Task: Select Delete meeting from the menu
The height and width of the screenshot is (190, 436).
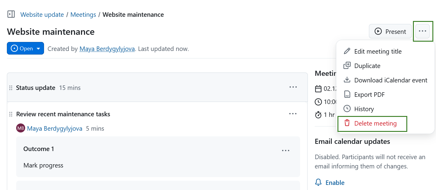Action: click(375, 123)
